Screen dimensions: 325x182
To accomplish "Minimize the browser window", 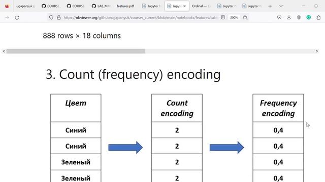I will pos(304,6).
